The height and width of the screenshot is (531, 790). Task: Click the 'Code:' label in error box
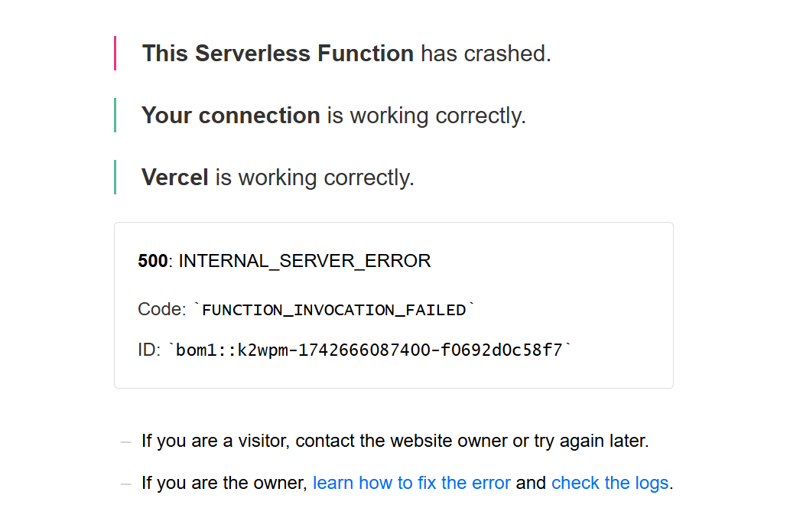point(161,309)
